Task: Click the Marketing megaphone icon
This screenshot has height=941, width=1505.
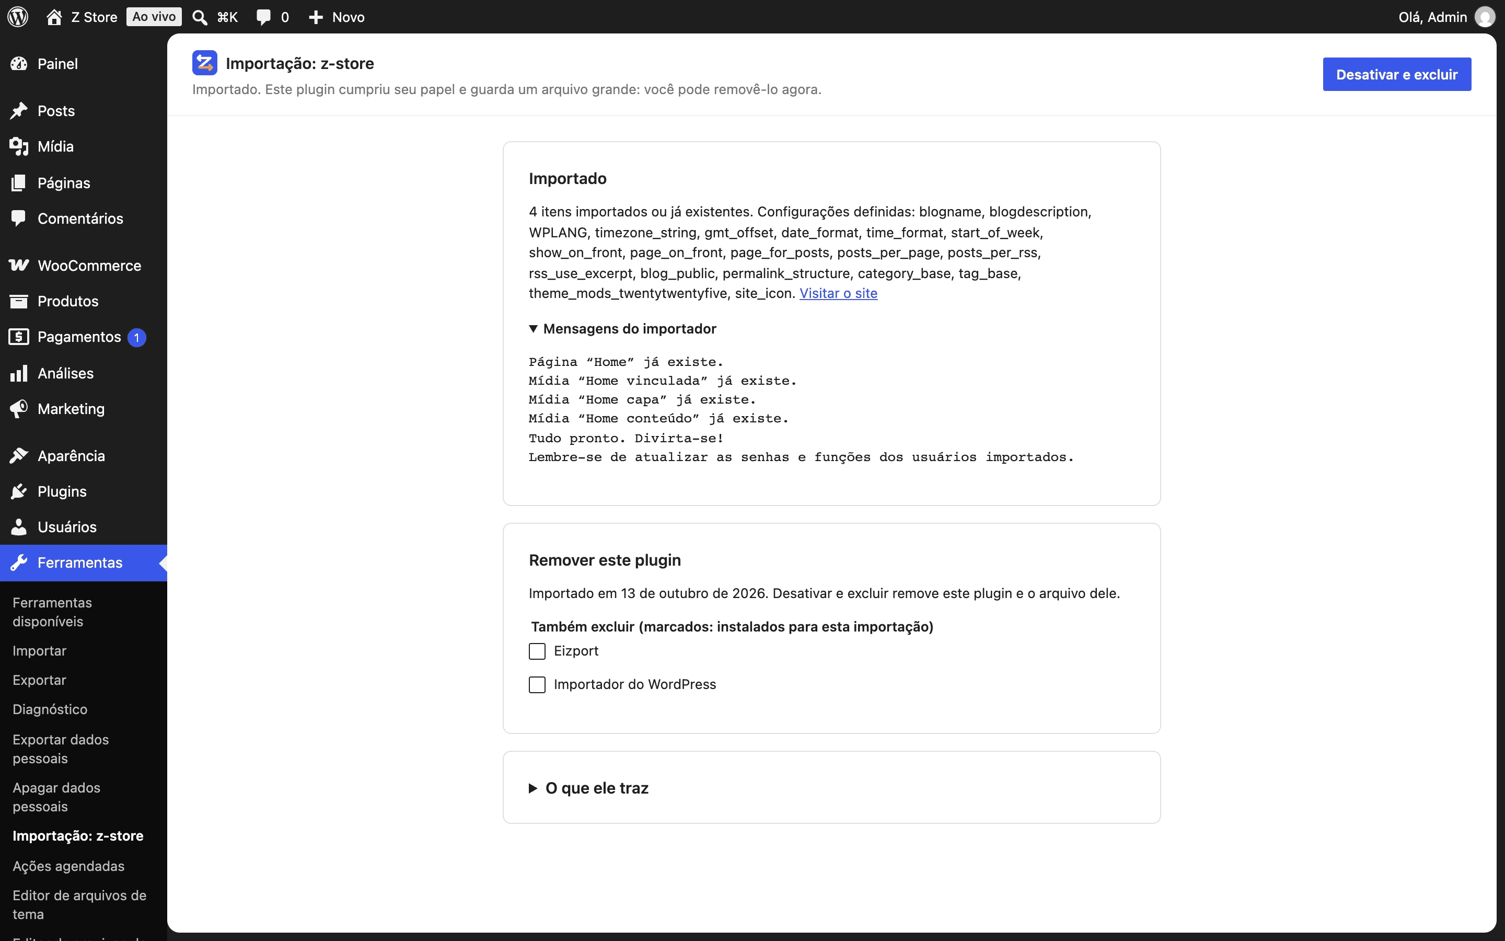Action: [19, 408]
